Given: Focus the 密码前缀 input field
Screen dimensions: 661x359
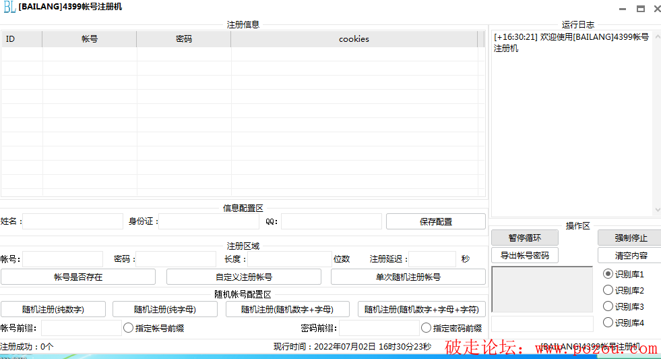Looking at the screenshot, I should 379,328.
